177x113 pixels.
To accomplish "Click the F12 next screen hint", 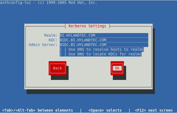I will coord(153,110).
